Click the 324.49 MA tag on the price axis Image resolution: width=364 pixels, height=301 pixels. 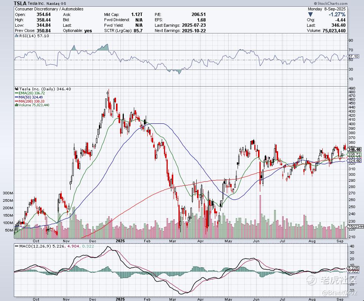point(354,161)
